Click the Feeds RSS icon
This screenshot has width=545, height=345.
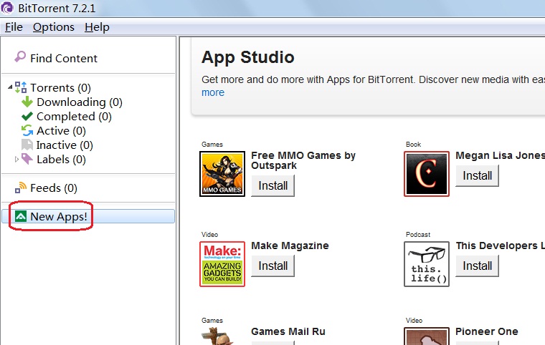[21, 188]
